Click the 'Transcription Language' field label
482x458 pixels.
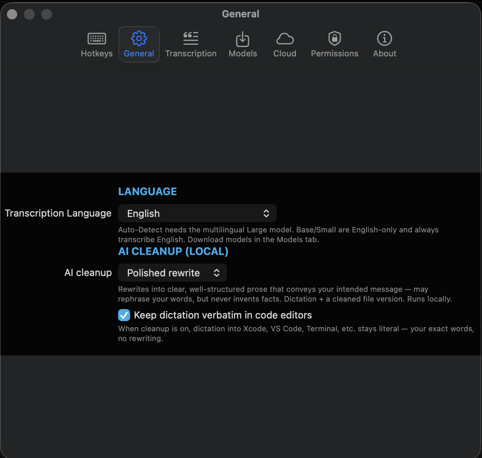point(58,213)
